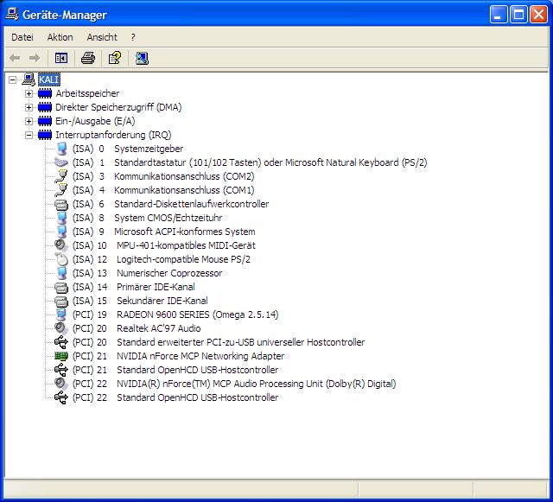Screen dimensions: 553x502
Task: Click the Print toolbar icon
Action: coord(88,58)
